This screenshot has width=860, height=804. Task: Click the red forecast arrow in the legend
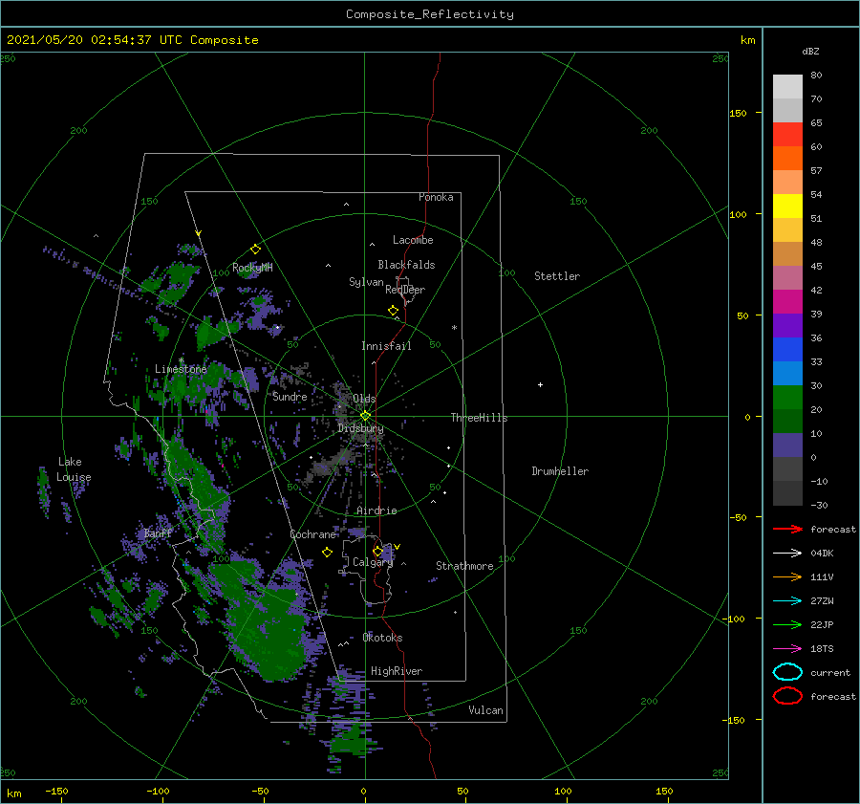[x=787, y=529]
